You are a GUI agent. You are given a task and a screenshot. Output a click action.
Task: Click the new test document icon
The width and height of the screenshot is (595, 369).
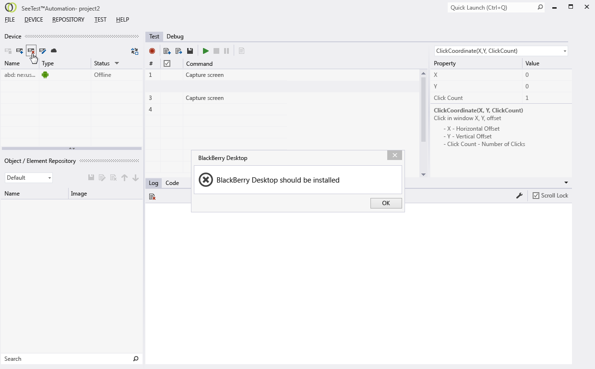[167, 51]
